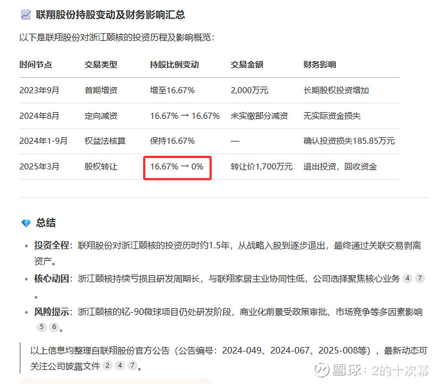Click the 交易类型 column header
The image size is (442, 384).
[x=101, y=65]
